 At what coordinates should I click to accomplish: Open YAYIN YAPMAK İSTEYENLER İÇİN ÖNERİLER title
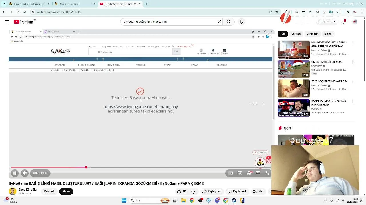point(329,103)
